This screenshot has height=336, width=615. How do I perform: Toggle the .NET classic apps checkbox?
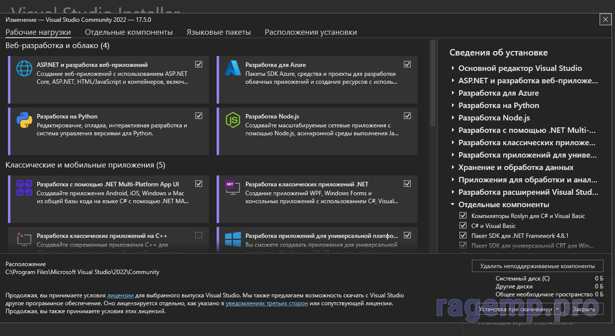pos(407,183)
